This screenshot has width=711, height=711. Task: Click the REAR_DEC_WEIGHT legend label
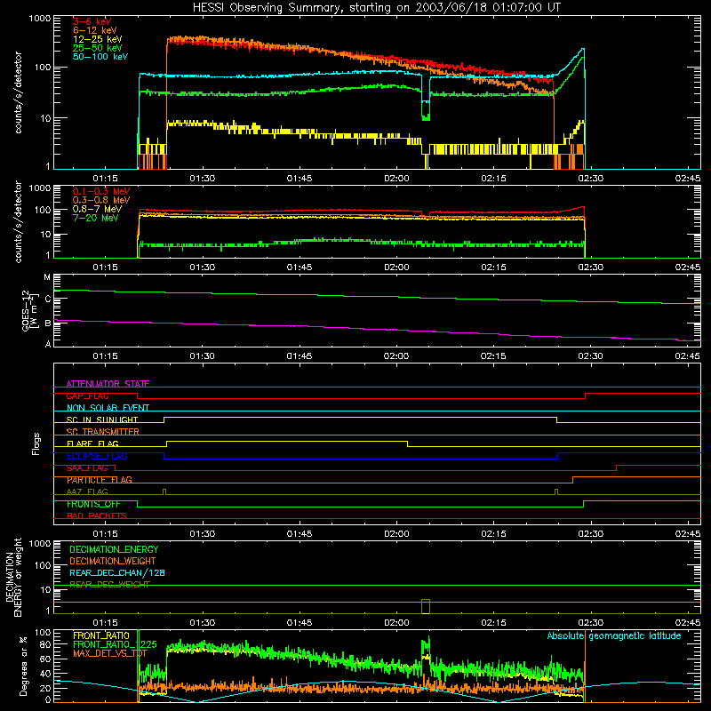pyautogui.click(x=109, y=585)
